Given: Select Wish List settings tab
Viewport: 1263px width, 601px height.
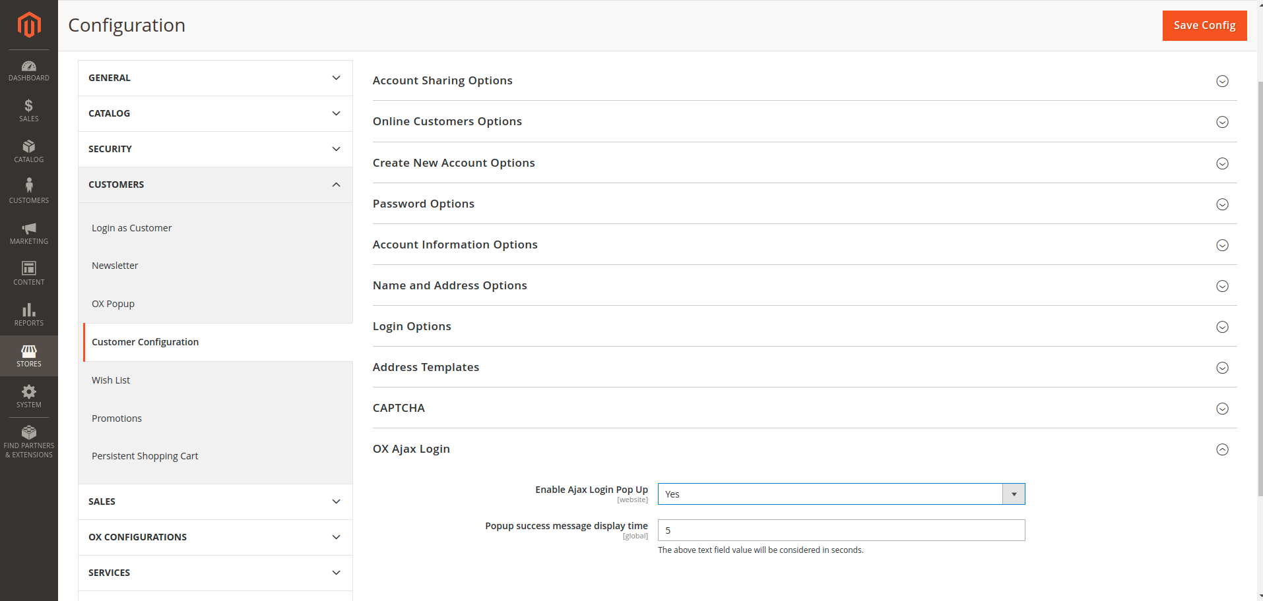Looking at the screenshot, I should coord(111,380).
